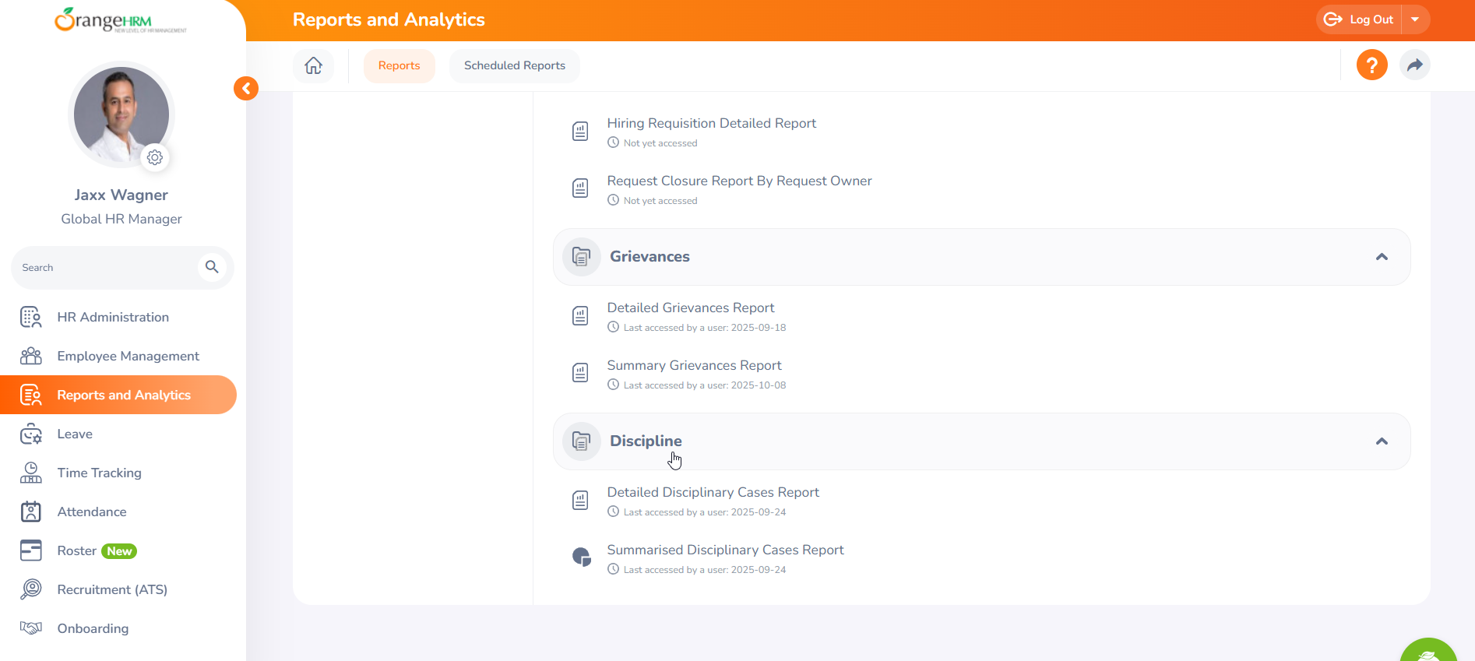
Task: Switch to Scheduled Reports tab
Action: (514, 65)
